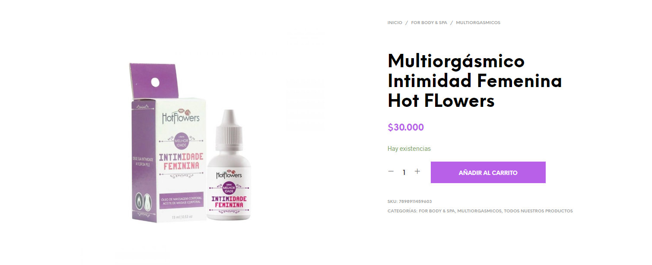Open FOR BODY & SPA breadcrumb link
652x265 pixels.
(x=429, y=23)
